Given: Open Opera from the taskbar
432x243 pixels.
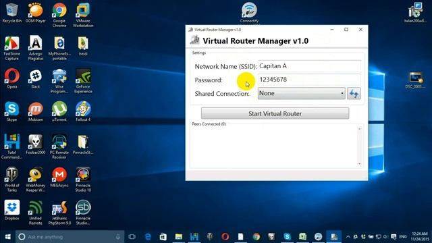Looking at the screenshot, I should 225,237.
